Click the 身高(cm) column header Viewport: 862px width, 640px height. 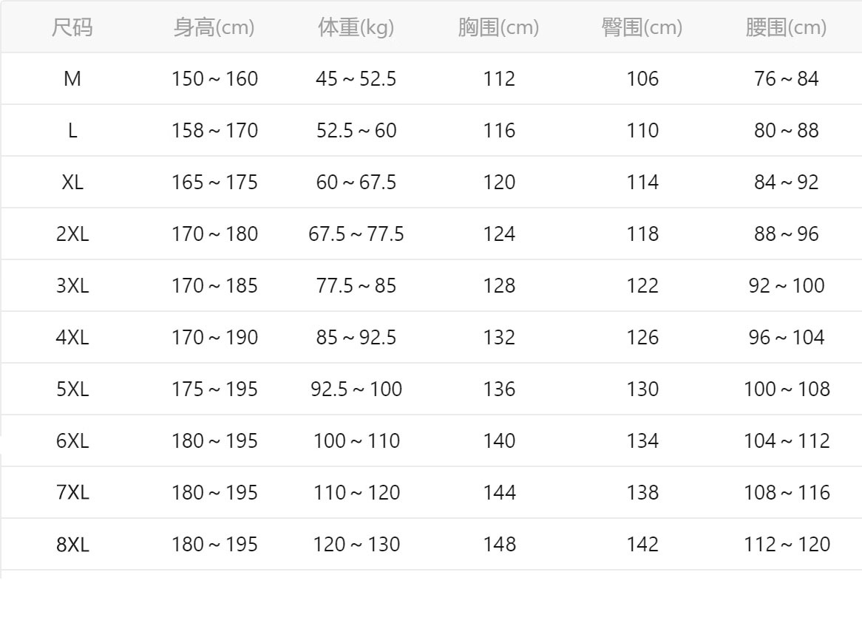[214, 28]
